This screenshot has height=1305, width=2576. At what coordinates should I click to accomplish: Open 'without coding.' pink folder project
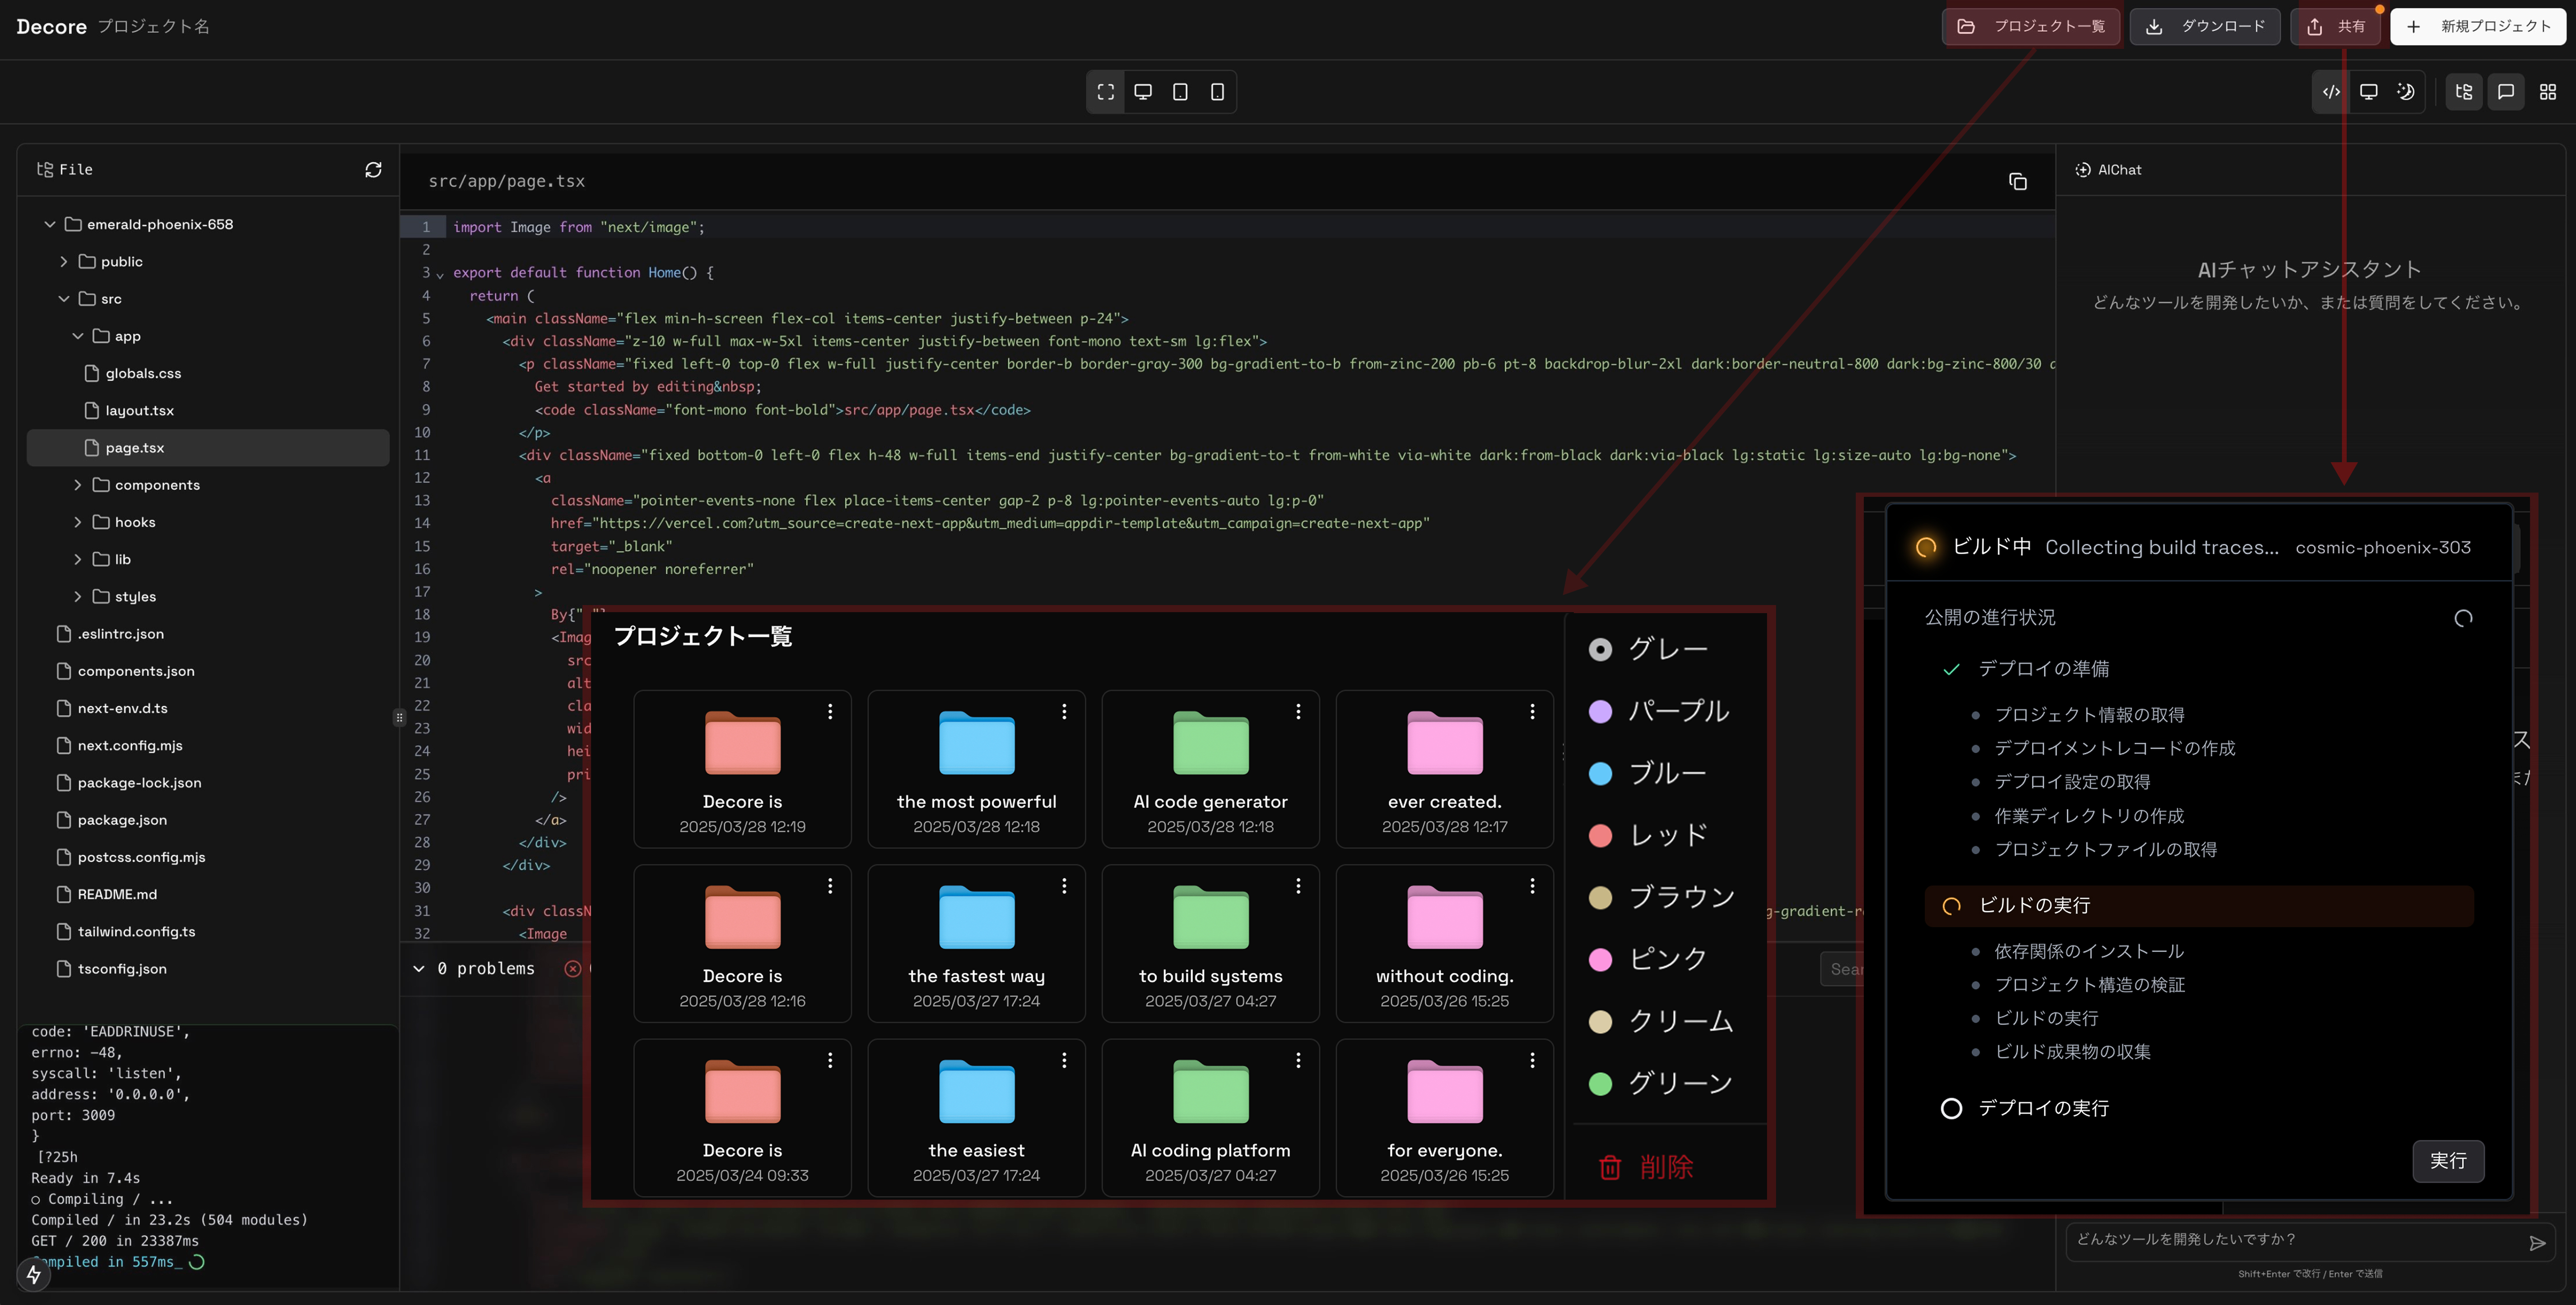pyautogui.click(x=1444, y=943)
